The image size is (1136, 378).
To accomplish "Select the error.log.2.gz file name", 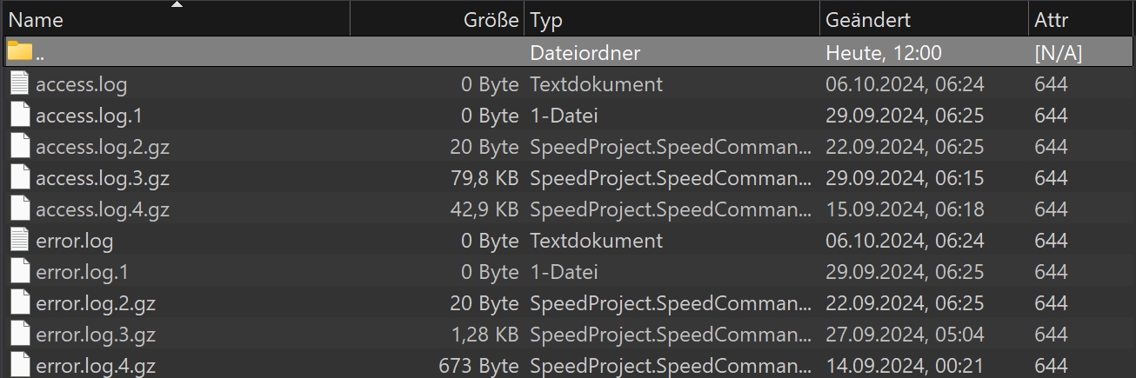I will pyautogui.click(x=96, y=303).
